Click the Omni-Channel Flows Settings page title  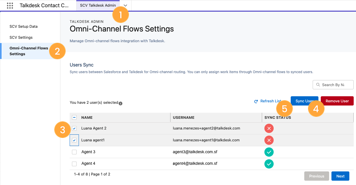point(122,29)
